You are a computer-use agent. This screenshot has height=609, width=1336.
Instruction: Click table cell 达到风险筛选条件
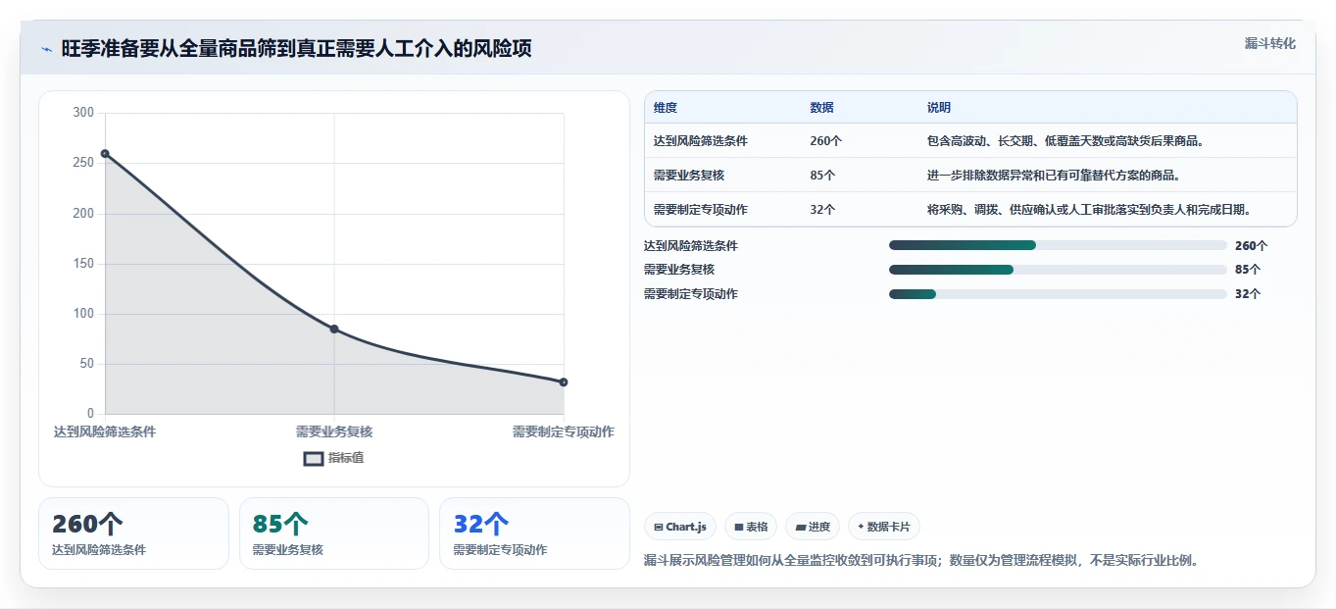pyautogui.click(x=701, y=141)
